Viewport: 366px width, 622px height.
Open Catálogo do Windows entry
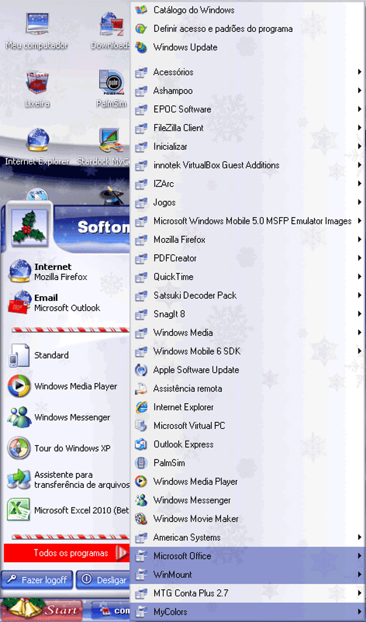[x=248, y=10]
